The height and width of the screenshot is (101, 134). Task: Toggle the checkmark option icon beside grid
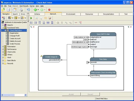click(x=50, y=18)
